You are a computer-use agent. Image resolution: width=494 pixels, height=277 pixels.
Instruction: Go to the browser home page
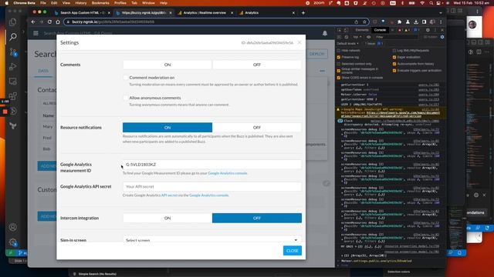[58, 22]
